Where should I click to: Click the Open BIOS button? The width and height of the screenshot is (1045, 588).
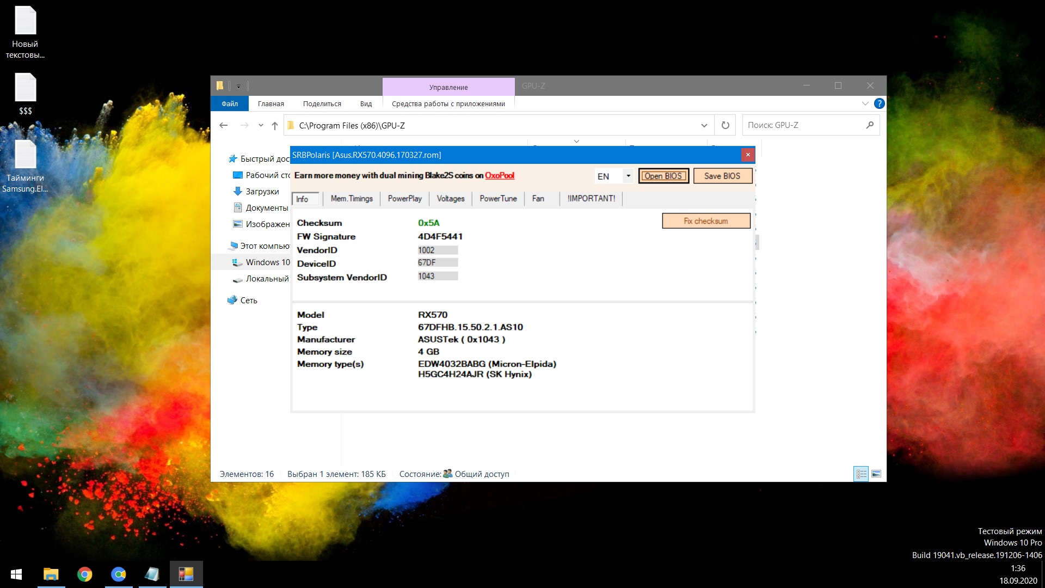point(663,176)
